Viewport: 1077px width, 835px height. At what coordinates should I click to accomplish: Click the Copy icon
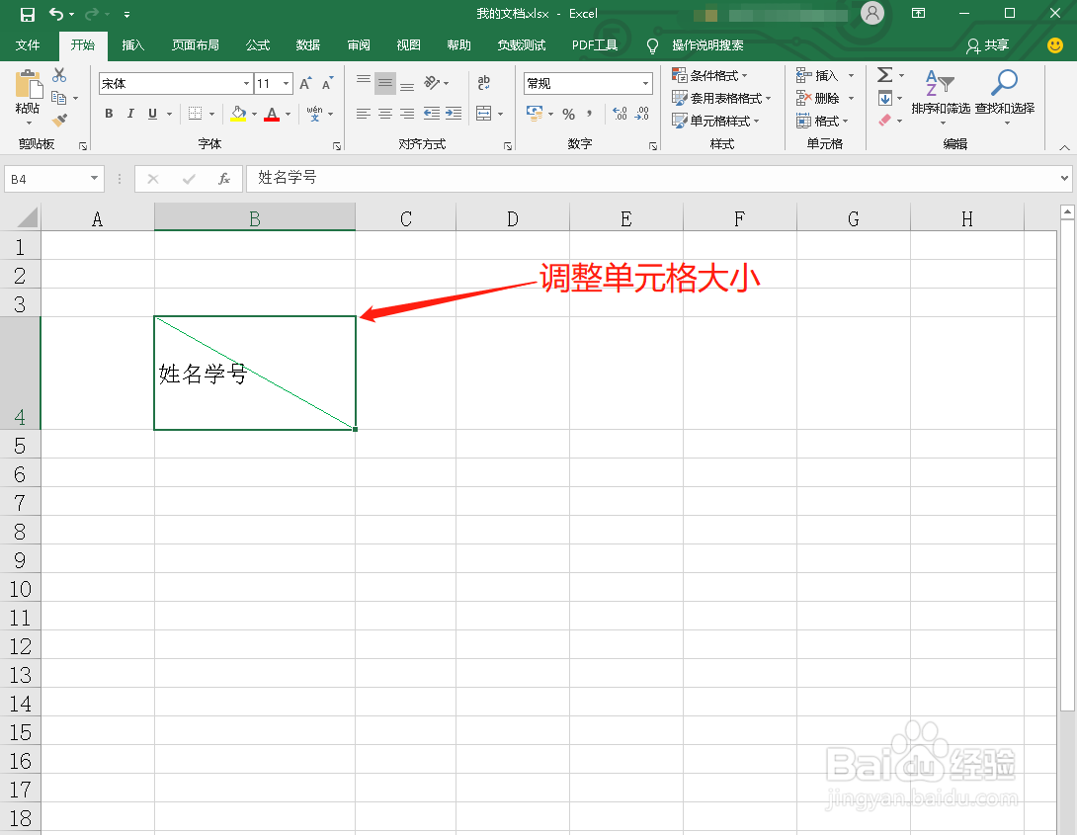(x=59, y=98)
